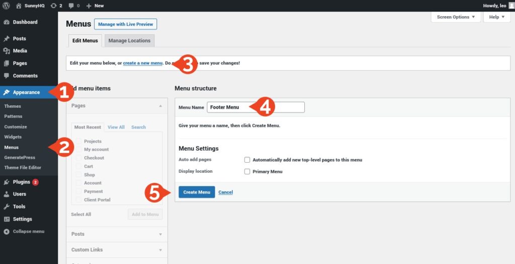Open the comments bubble icon in admin bar

(x=71, y=6)
